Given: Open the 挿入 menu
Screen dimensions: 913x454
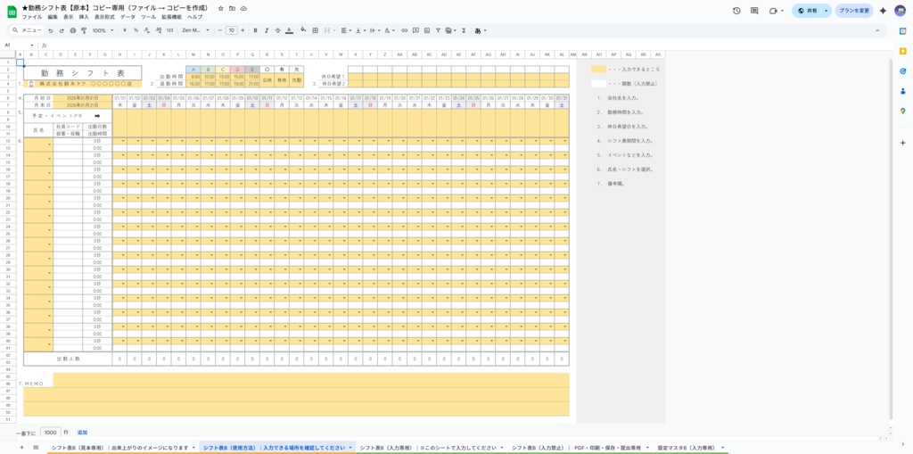Looking at the screenshot, I should coord(84,18).
